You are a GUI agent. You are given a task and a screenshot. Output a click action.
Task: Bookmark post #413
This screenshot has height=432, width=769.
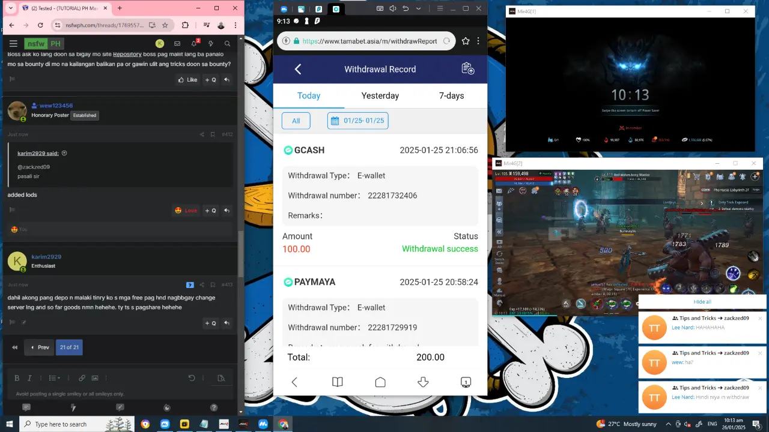tap(213, 285)
